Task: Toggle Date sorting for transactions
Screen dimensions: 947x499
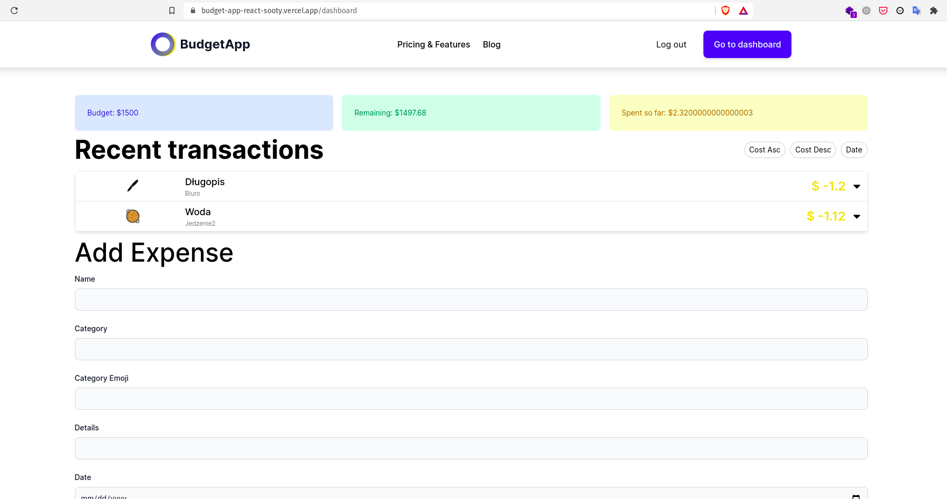Action: click(854, 150)
